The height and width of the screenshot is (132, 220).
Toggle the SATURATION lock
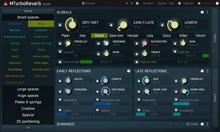(137, 43)
